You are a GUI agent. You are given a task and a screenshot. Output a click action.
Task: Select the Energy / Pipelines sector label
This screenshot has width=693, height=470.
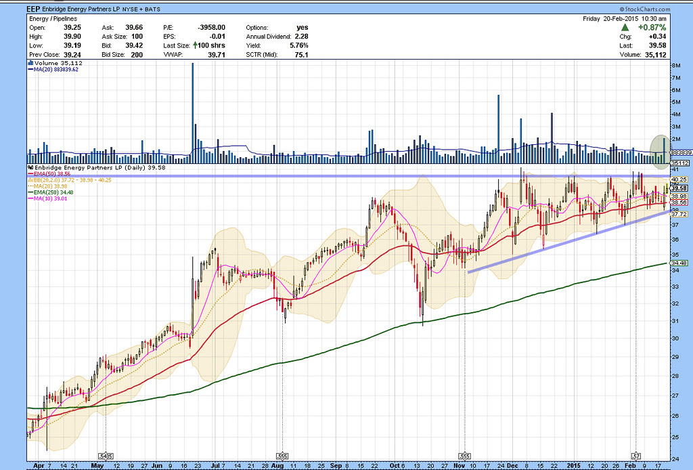(53, 18)
